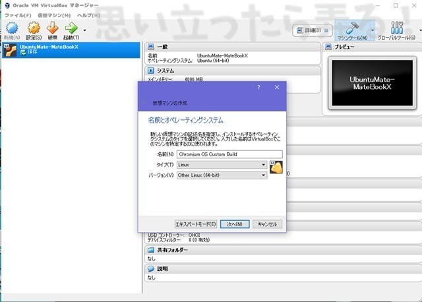Click the VirtualBox title bar app icon
The image size is (422, 302).
7,5
